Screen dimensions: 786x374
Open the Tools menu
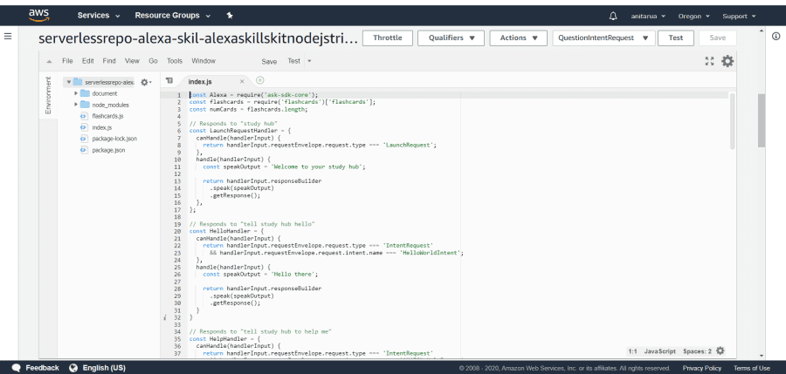(175, 61)
